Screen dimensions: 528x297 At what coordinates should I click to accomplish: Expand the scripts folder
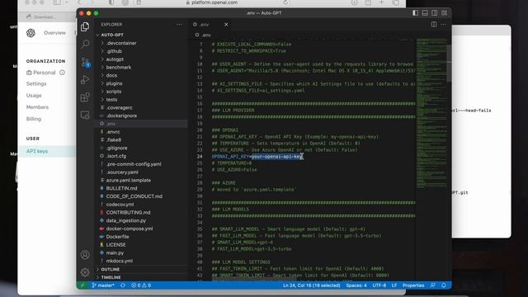[114, 92]
